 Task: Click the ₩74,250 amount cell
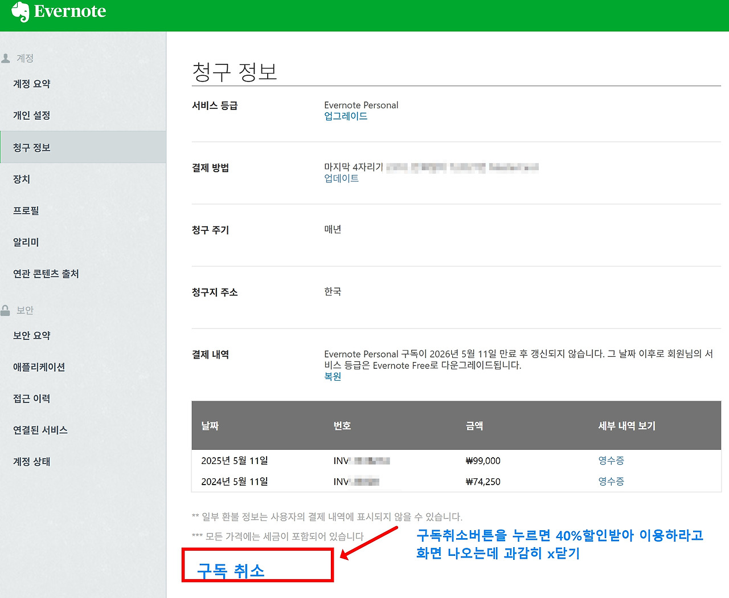(483, 482)
